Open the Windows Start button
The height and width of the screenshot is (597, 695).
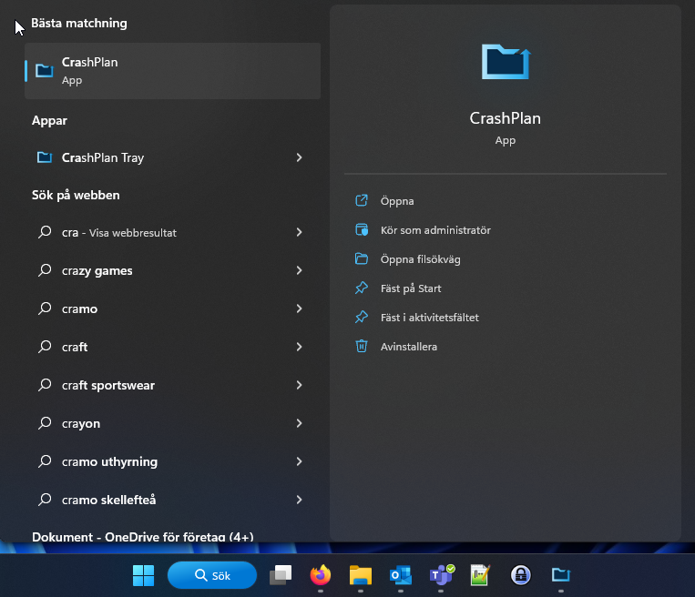point(143,575)
